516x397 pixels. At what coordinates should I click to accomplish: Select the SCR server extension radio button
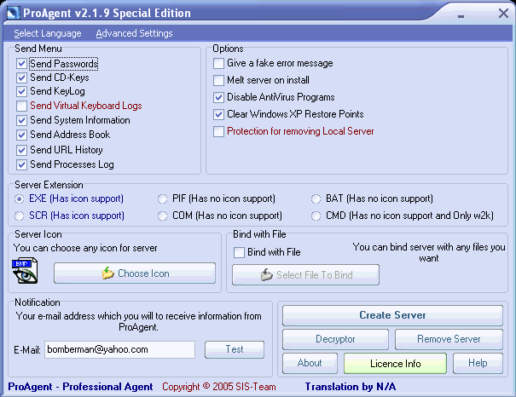click(x=20, y=216)
